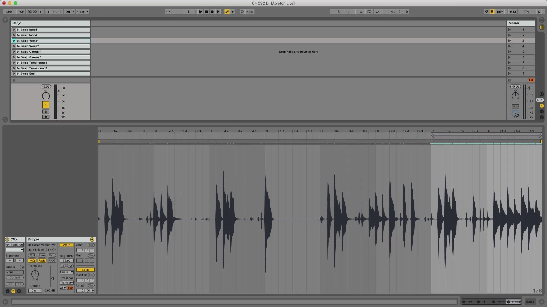
Task: Click the phase nudge down button
Action: point(42,12)
